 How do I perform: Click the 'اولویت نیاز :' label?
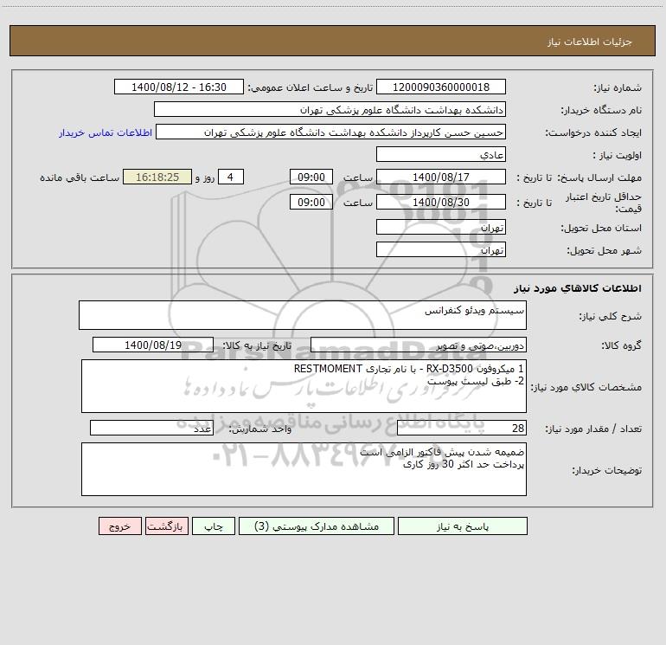coord(618,156)
